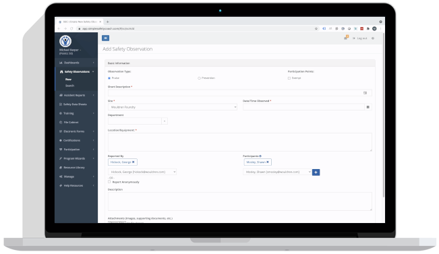439x254 pixels.
Task: Bookmark page with the star icon
Action: click(x=316, y=28)
